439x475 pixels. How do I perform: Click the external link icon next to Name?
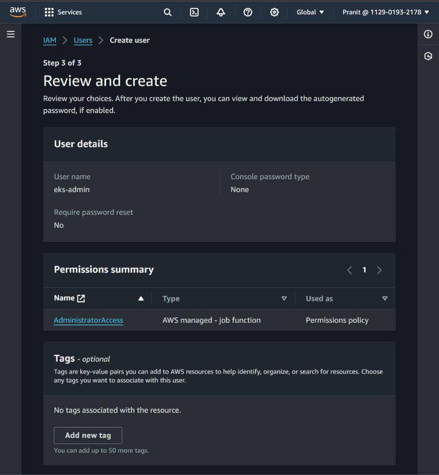(x=81, y=298)
